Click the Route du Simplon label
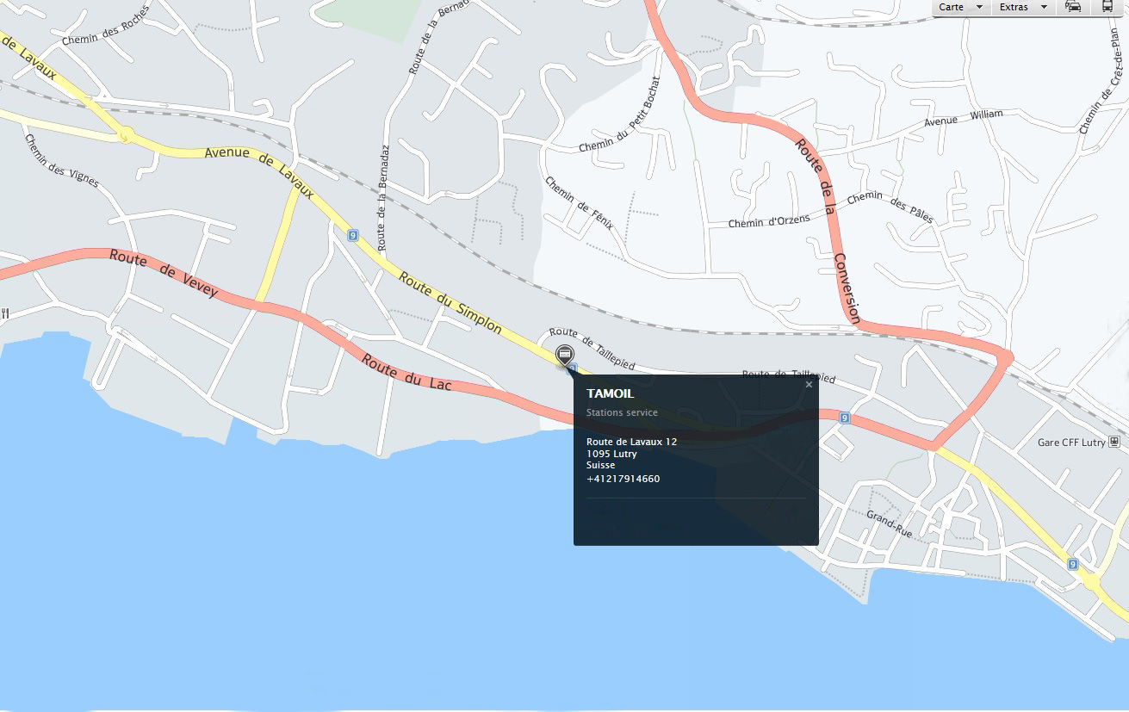The image size is (1129, 712). point(450,302)
